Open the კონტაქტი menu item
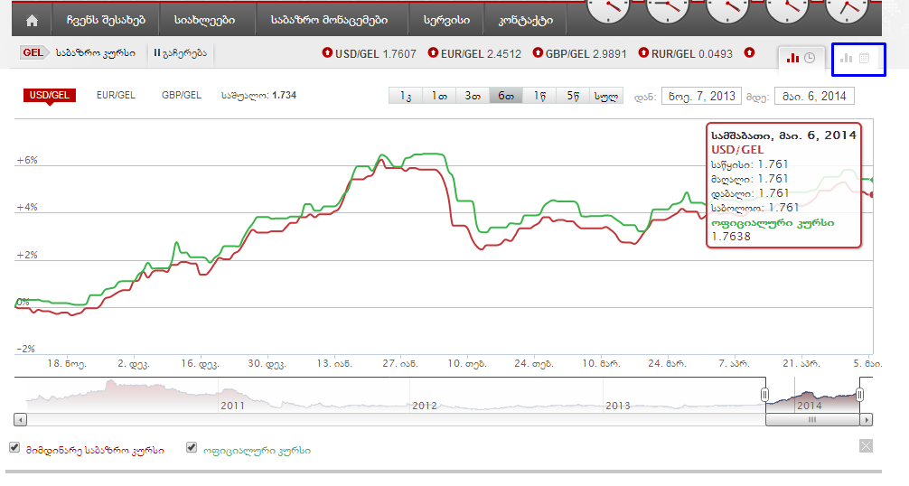Viewport: 909px width, 486px height. click(x=525, y=20)
